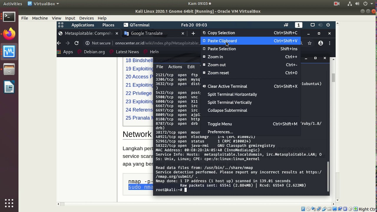Click the Chrome address bar URL
The height and width of the screenshot is (212, 377).
[x=158, y=43]
